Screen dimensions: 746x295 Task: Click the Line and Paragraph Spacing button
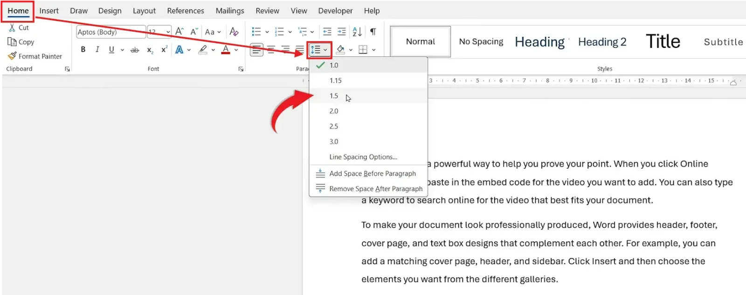(319, 49)
